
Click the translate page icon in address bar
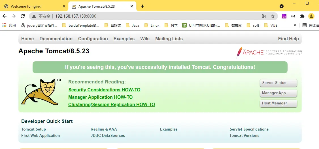pos(264,16)
